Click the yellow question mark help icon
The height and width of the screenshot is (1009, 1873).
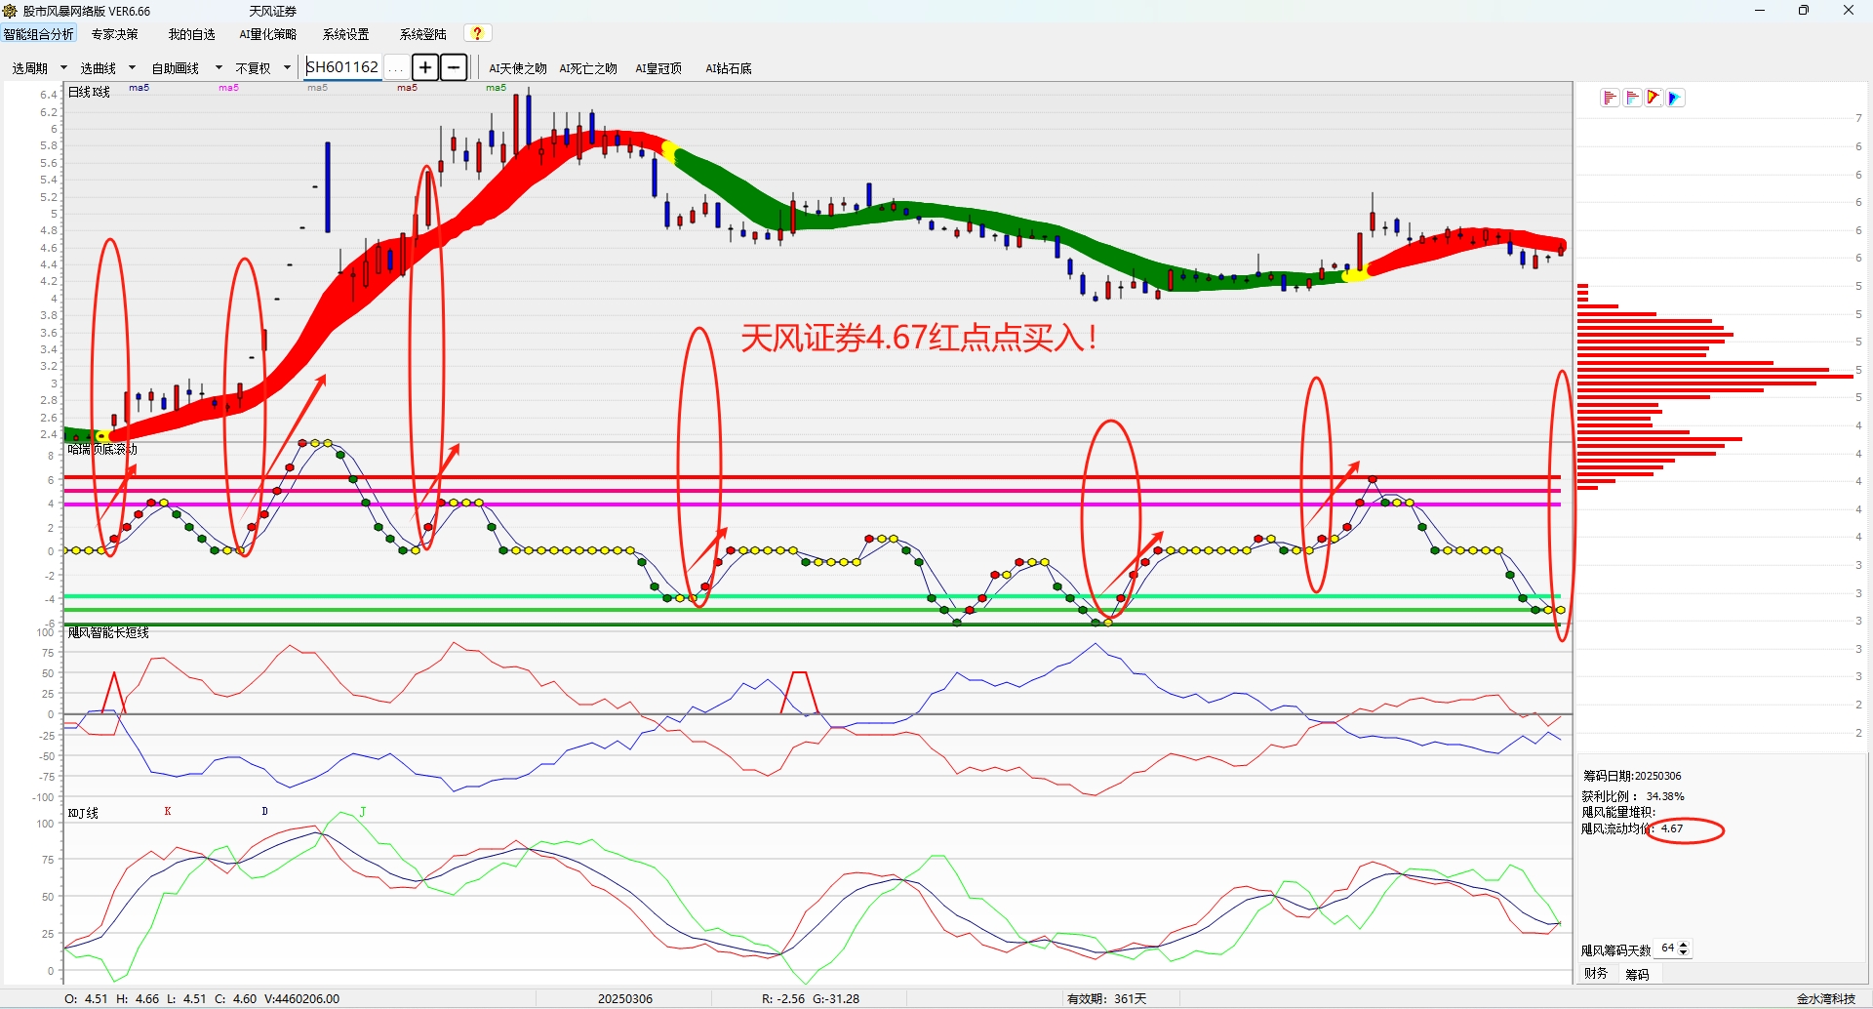point(477,33)
